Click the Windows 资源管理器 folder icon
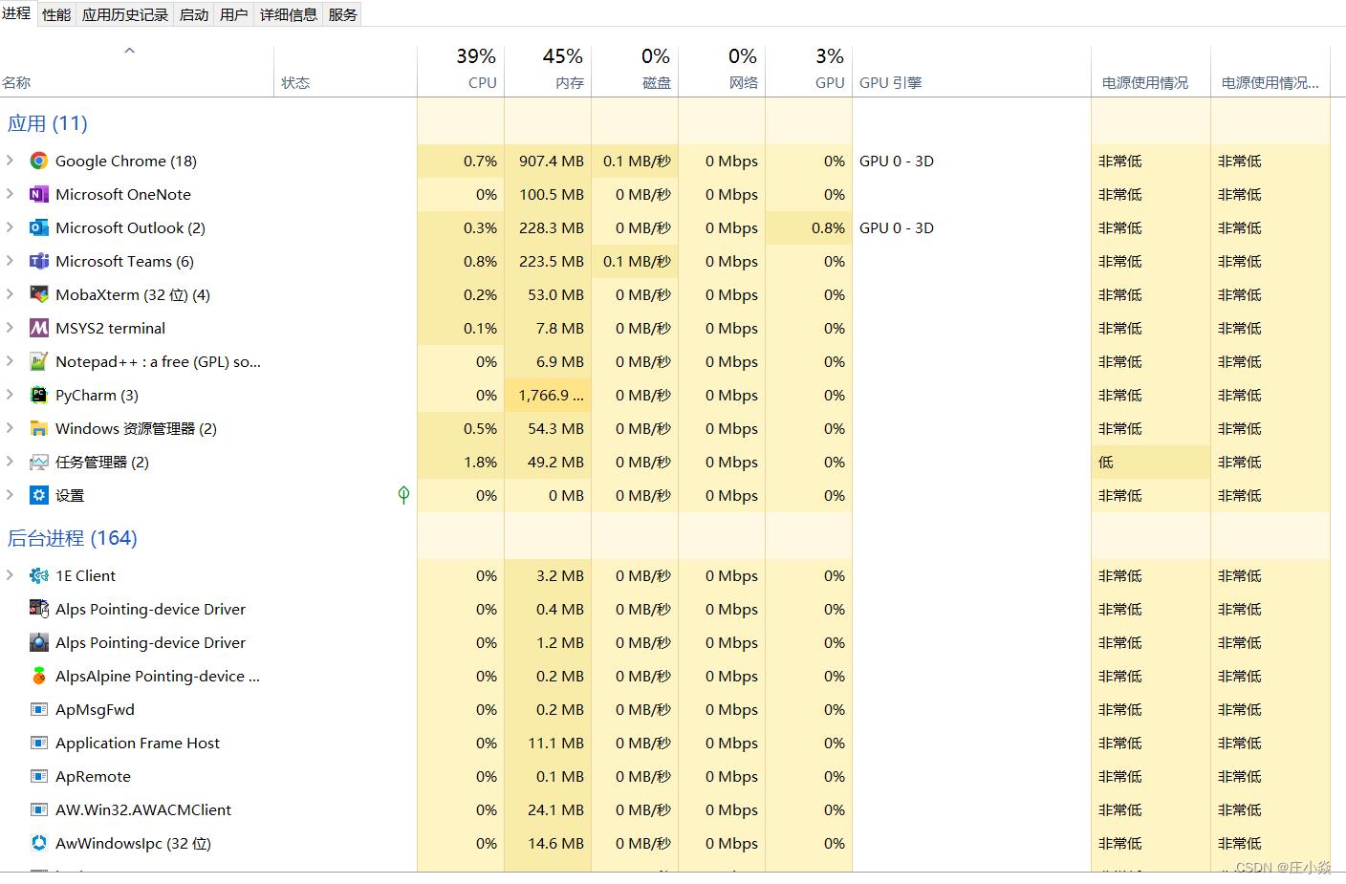1346x884 pixels. [38, 428]
